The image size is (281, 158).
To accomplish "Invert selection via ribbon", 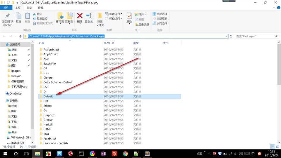I will click(x=160, y=23).
